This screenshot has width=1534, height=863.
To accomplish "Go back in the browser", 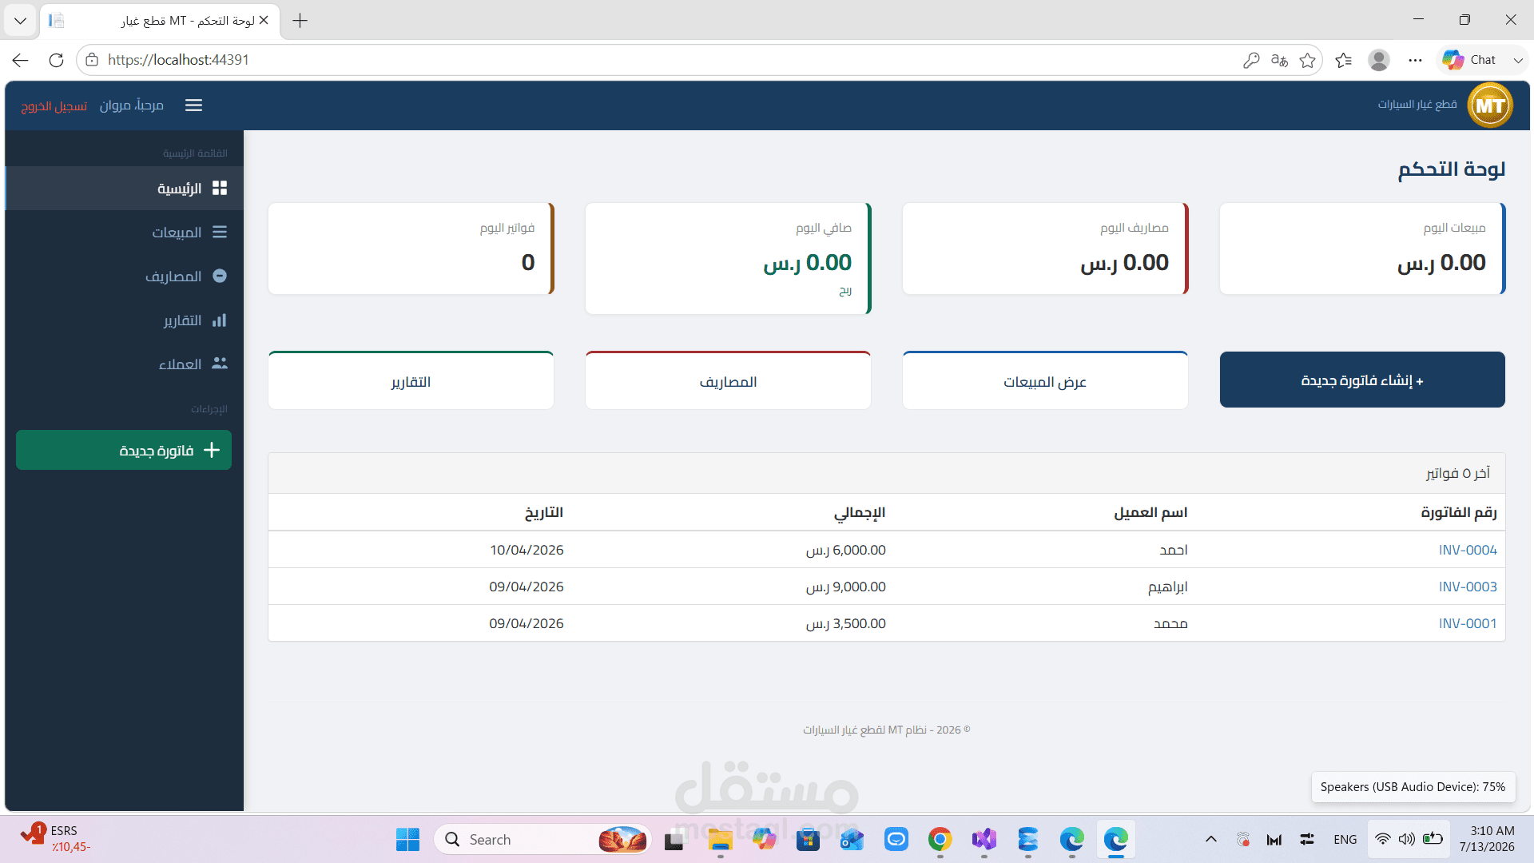I will (x=21, y=60).
